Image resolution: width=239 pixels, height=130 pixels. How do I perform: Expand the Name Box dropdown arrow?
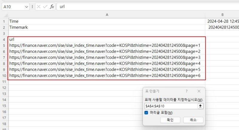27,7
